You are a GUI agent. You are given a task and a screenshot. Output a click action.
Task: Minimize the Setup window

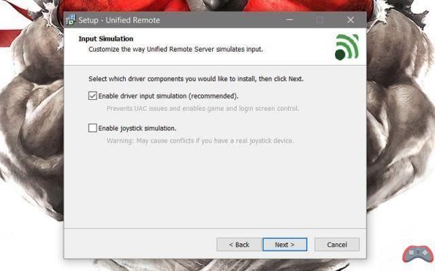(290, 20)
